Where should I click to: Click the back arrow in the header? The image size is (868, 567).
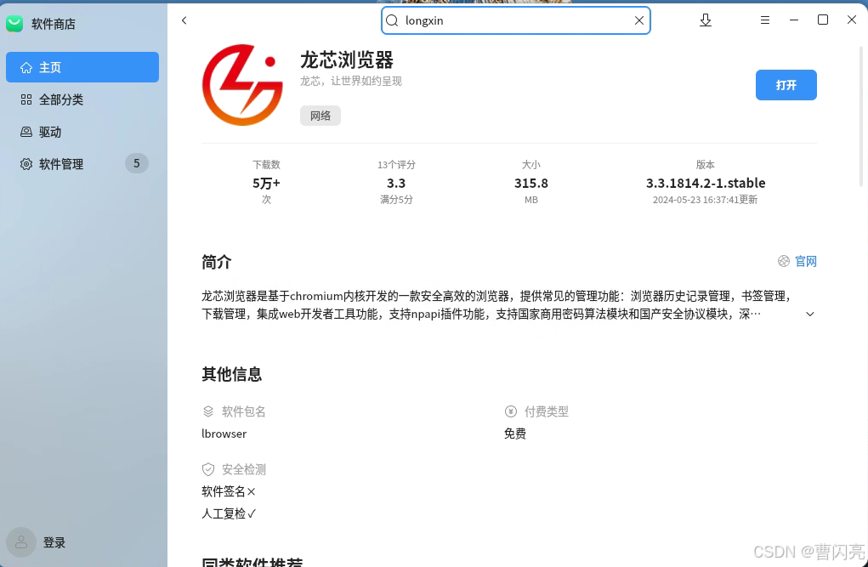184,20
